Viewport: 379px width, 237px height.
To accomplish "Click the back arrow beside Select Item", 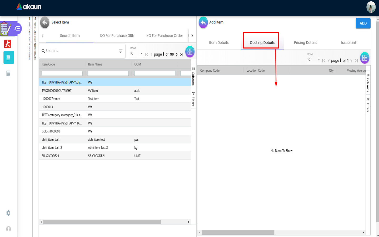I will [x=45, y=23].
